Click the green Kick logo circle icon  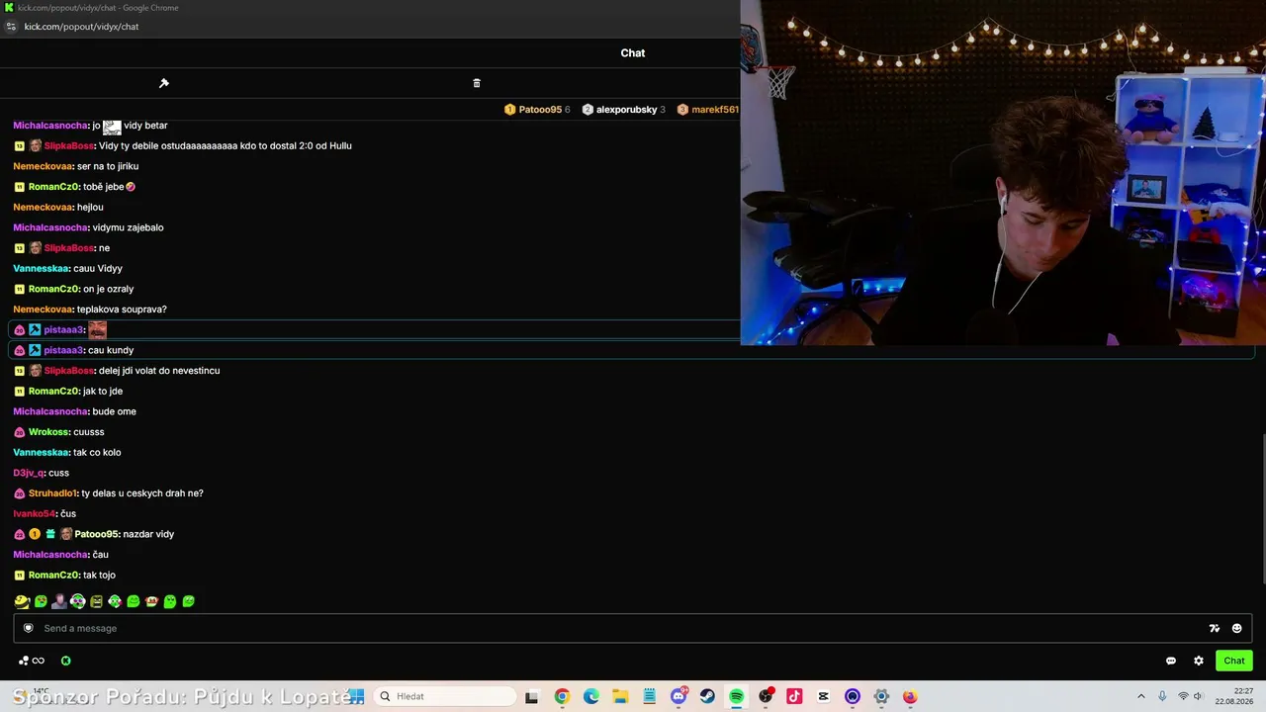65,661
